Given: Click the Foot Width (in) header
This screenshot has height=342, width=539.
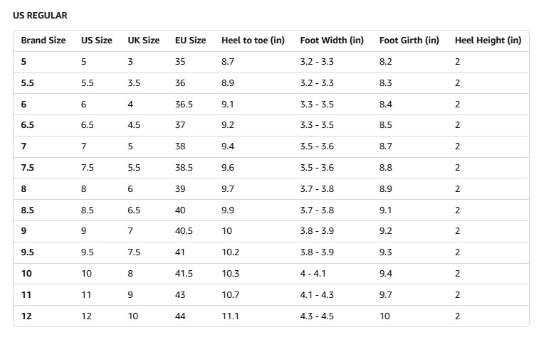Looking at the screenshot, I should tap(332, 41).
